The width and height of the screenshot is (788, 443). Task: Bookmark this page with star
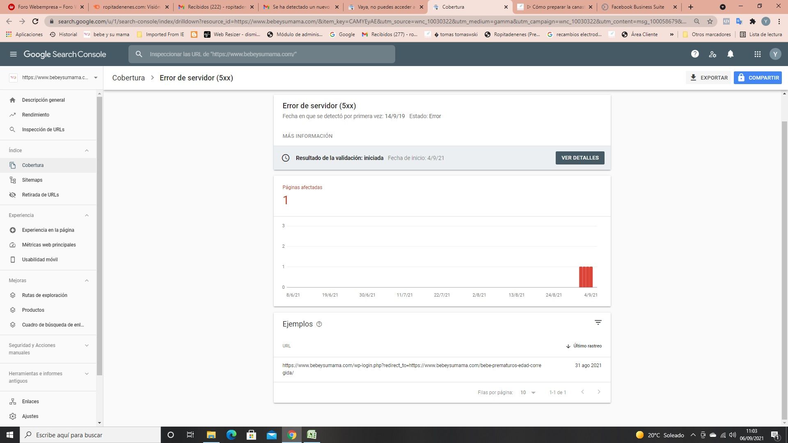(710, 21)
